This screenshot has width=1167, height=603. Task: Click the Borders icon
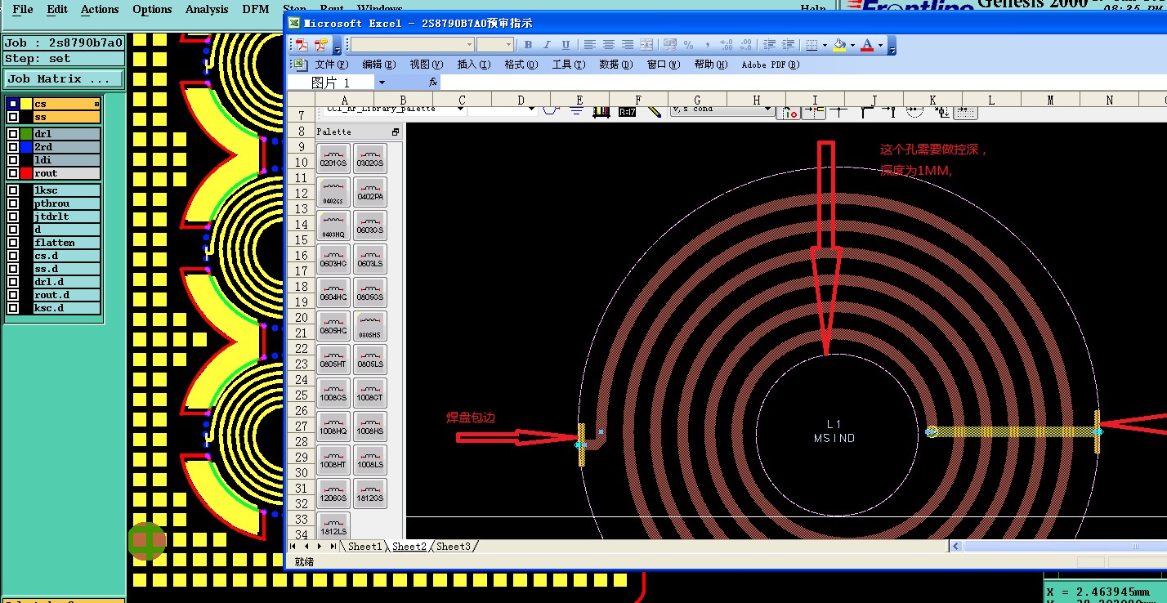(812, 45)
